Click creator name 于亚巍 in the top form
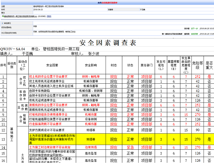The width and height of the screenshot is (214, 164). click(x=142, y=10)
